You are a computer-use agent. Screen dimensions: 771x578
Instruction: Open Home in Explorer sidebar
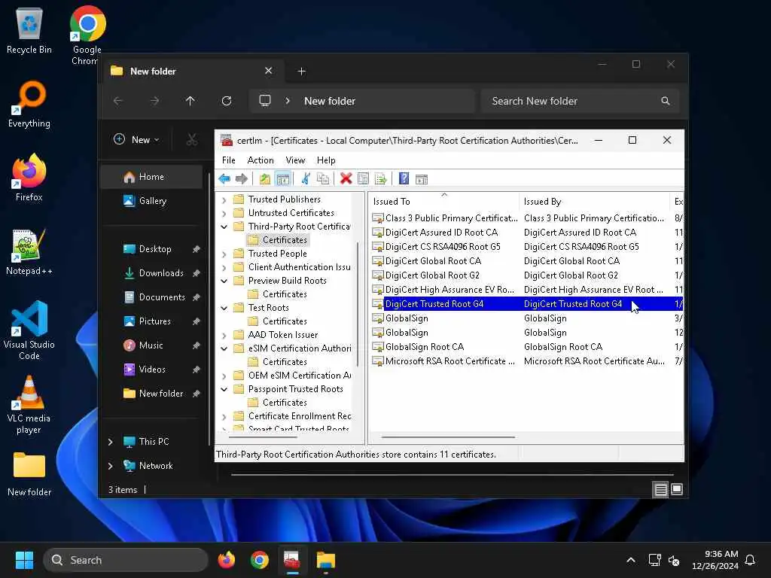pyautogui.click(x=151, y=177)
